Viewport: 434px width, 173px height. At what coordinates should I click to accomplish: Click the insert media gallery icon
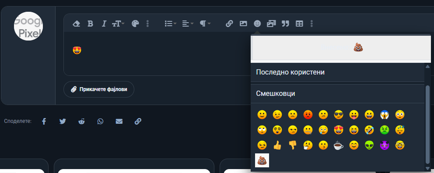click(271, 24)
